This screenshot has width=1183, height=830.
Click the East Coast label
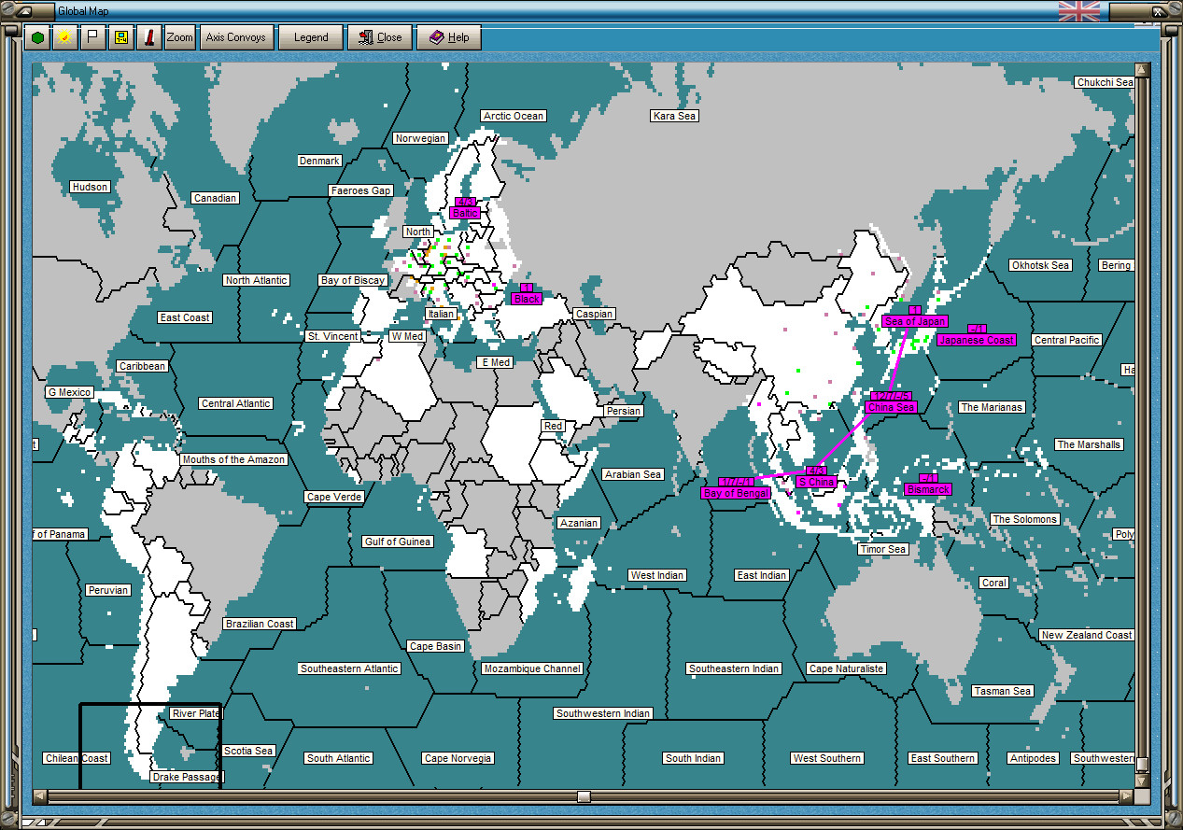click(x=185, y=317)
